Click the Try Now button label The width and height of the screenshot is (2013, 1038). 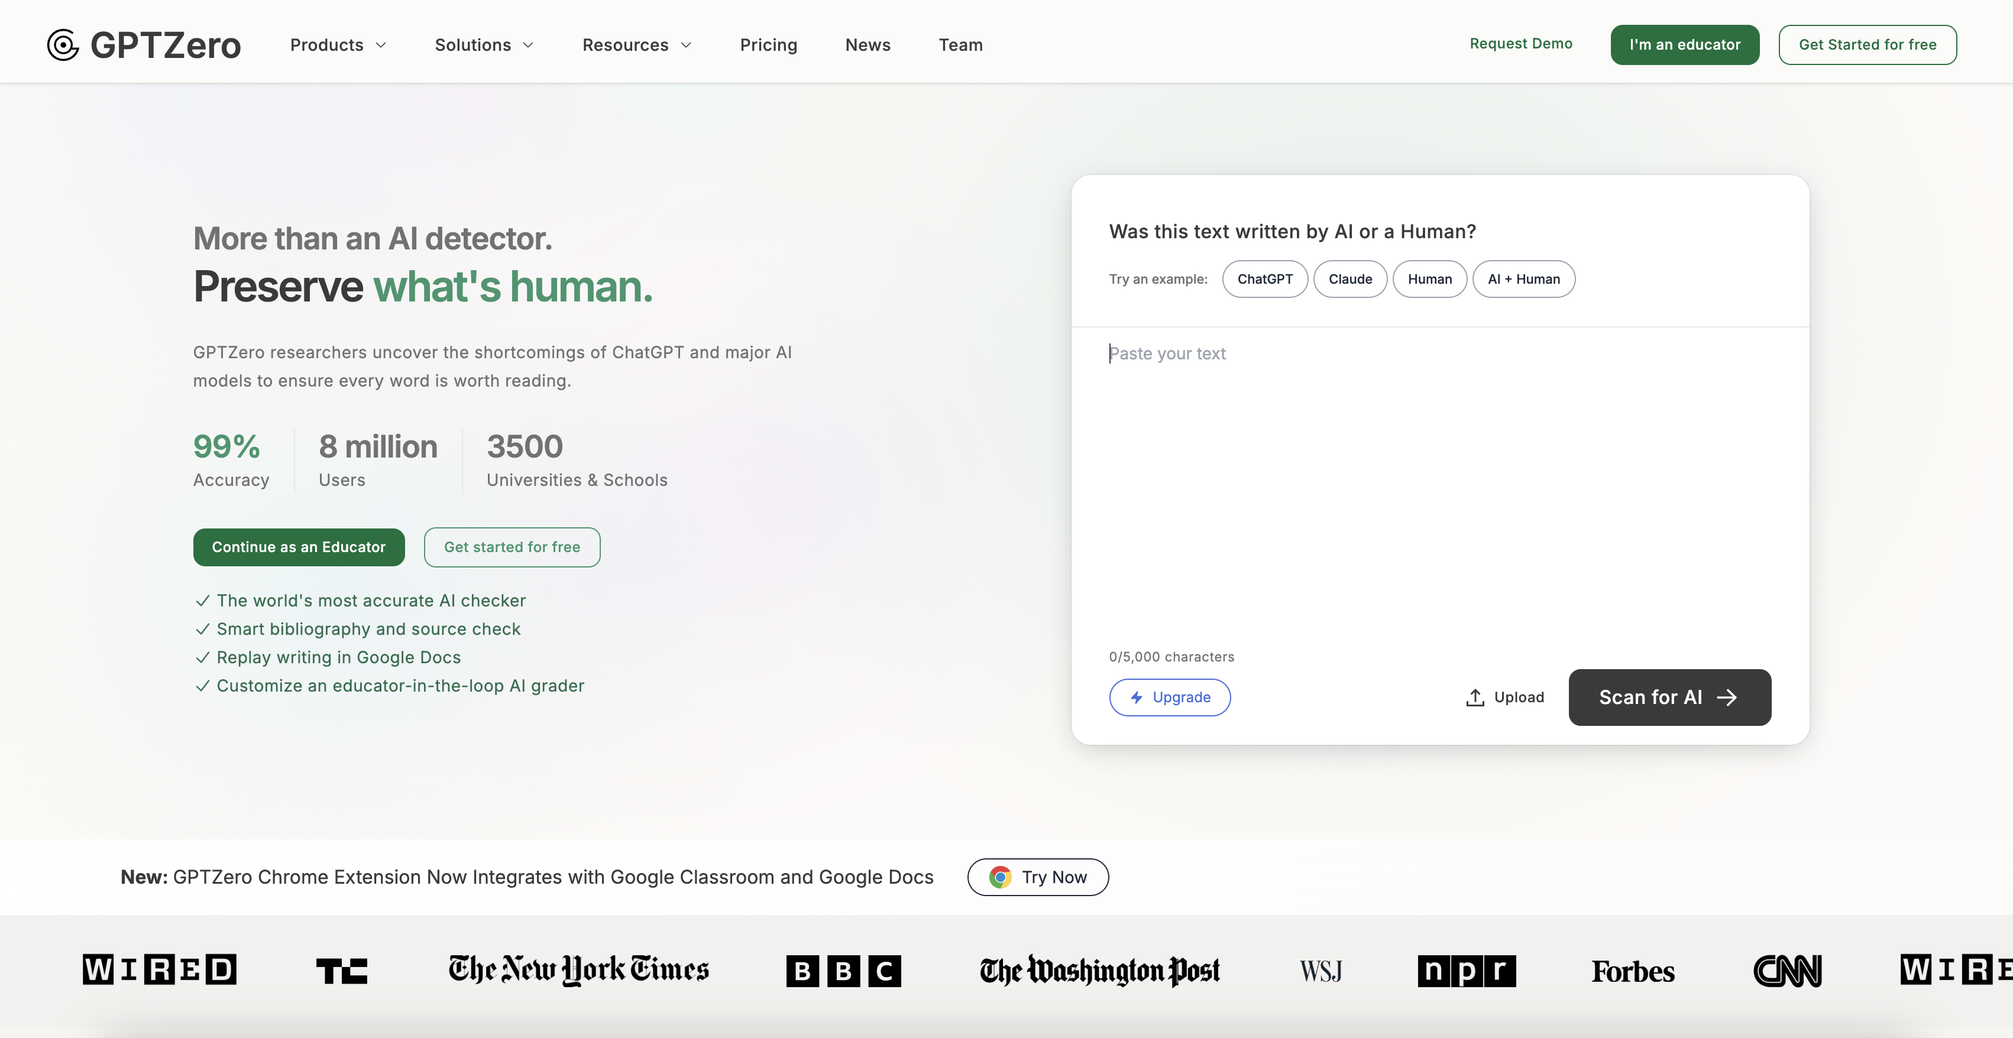1054,877
